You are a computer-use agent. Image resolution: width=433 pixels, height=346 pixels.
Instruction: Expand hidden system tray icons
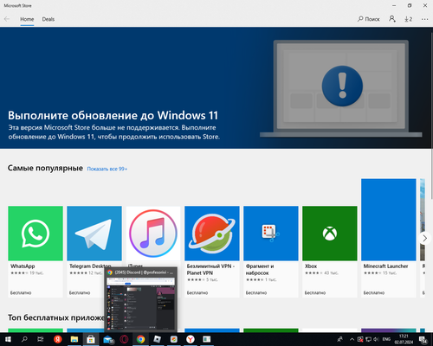coord(352,339)
